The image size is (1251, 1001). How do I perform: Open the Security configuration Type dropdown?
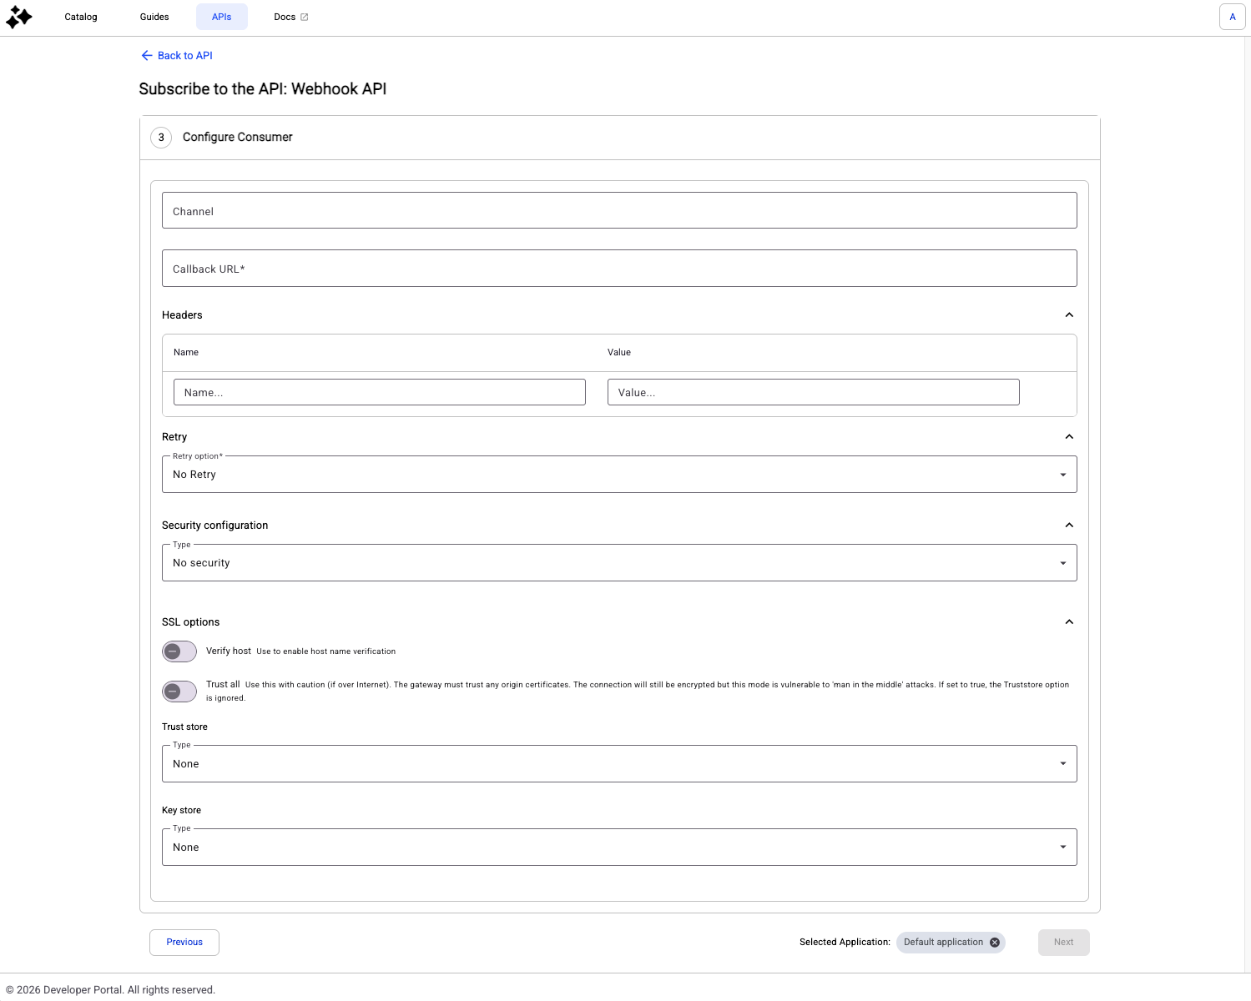pyautogui.click(x=618, y=563)
